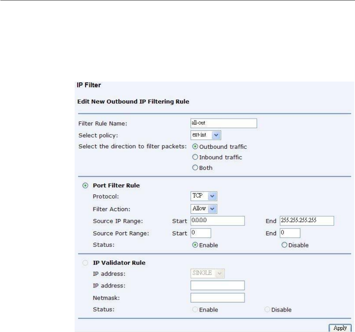This screenshot has height=332, width=355.
Task: Open the Protocol dropdown showing TCP
Action: pos(204,196)
